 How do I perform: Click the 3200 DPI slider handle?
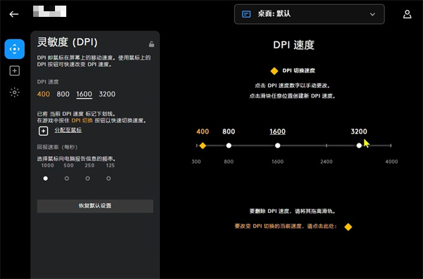(359, 145)
